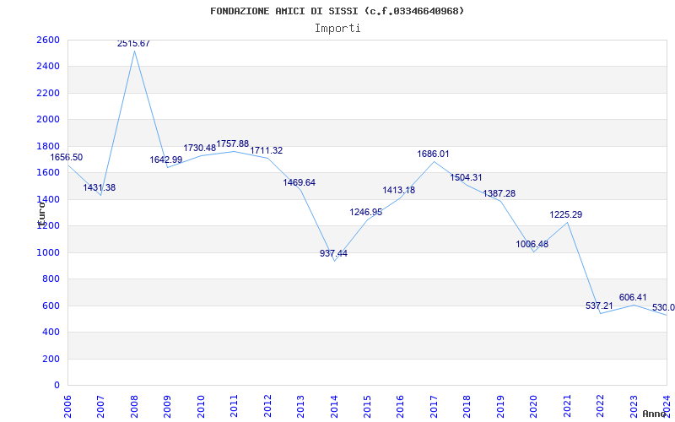This screenshot has width=675, height=422.
Task: Select the x-axis year 2014
Action: (x=334, y=407)
